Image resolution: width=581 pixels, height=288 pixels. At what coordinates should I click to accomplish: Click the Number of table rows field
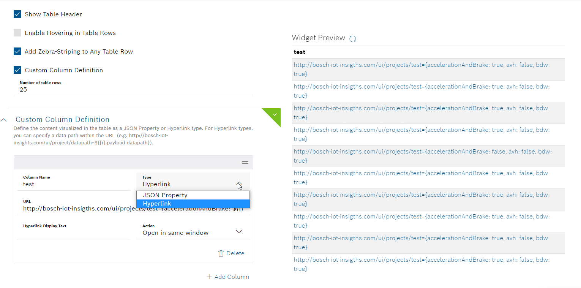point(133,90)
